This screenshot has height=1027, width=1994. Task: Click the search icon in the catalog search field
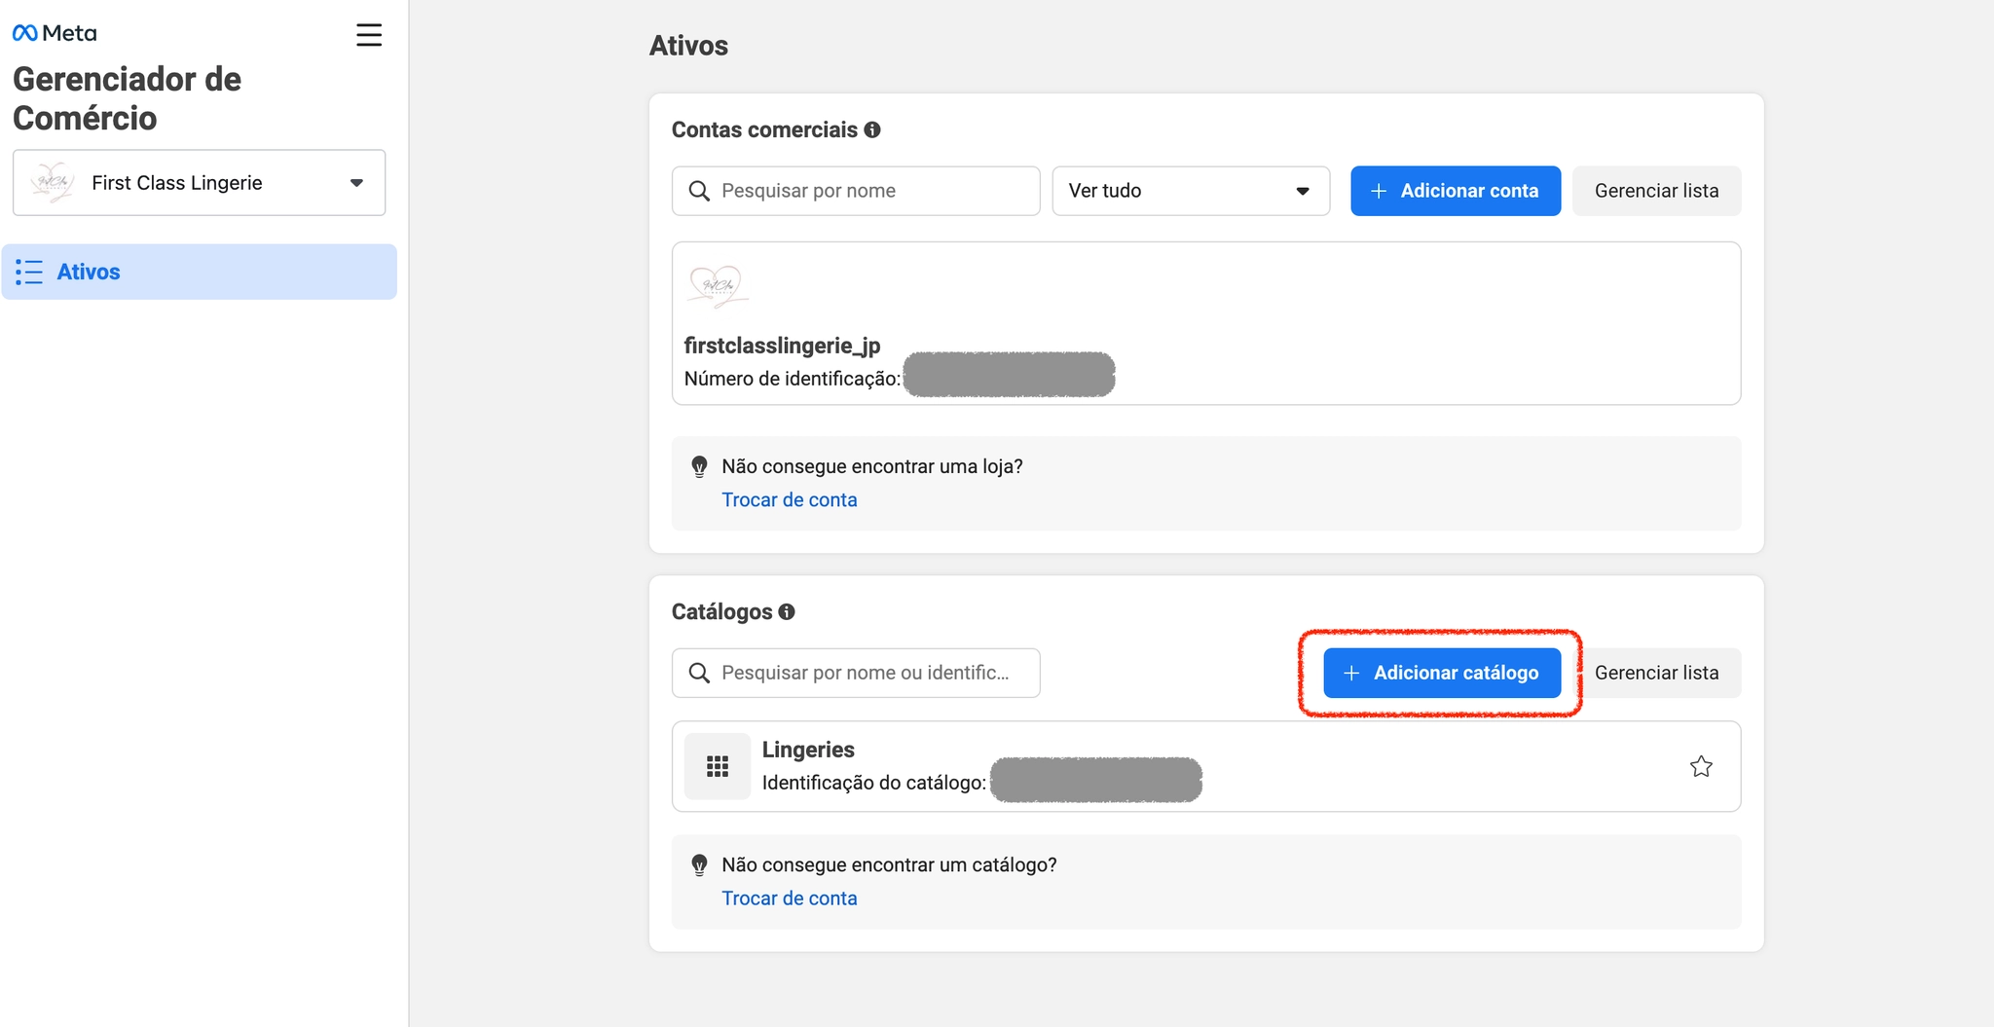699,673
